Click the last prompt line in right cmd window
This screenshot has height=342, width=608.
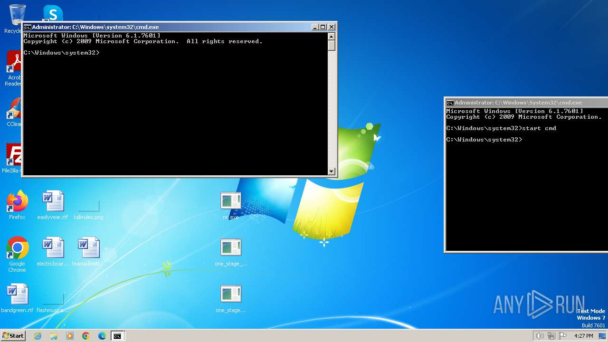click(x=484, y=140)
